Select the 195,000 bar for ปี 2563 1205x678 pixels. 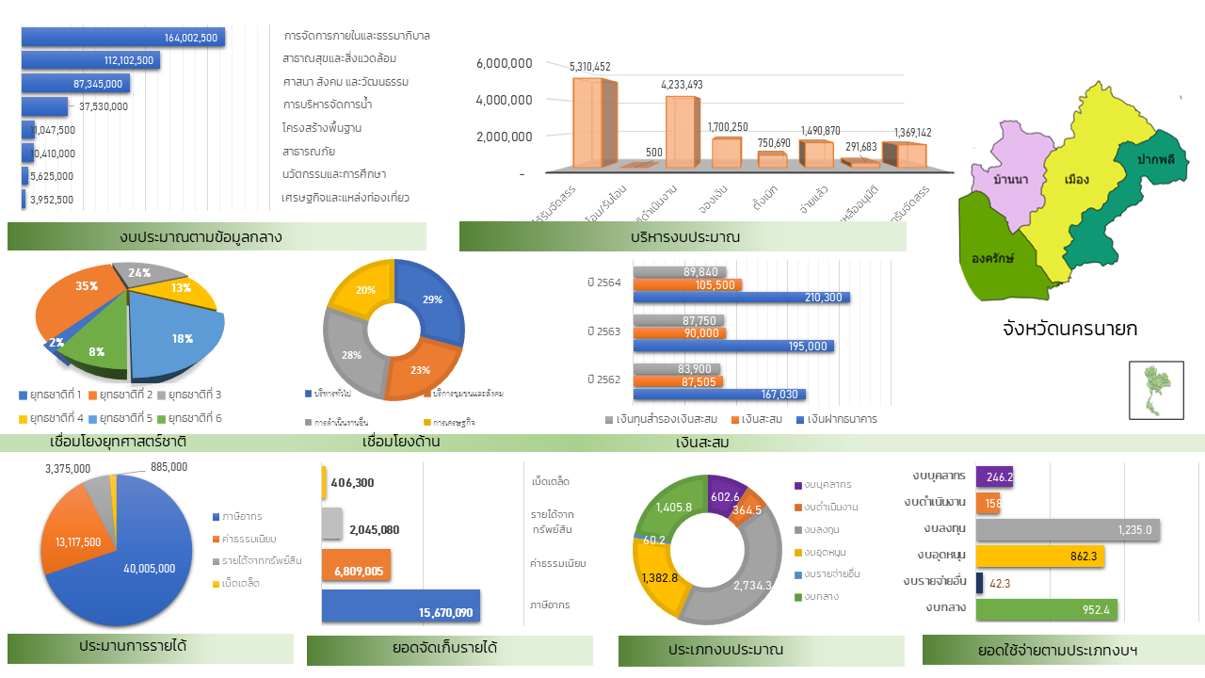(x=733, y=346)
